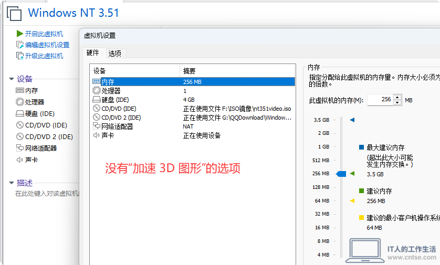Screen dimensions: 440x265
Task: Select 网络适配器 row in settings list
Action: click(193, 126)
